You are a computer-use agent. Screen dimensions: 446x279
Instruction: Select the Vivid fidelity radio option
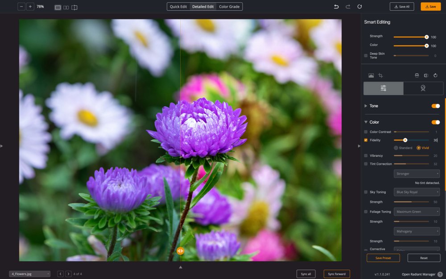coord(418,148)
